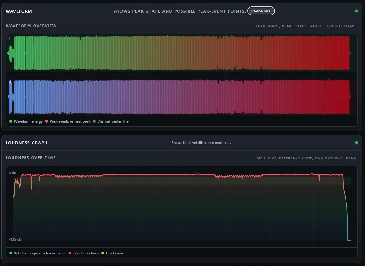Viewport: 365px width, 266px height.
Task: Click the green Waveform energy legend dot
Action: 11,121
